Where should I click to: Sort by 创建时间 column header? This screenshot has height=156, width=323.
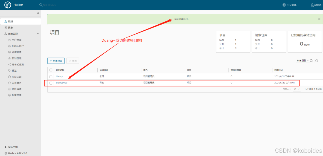(279, 70)
